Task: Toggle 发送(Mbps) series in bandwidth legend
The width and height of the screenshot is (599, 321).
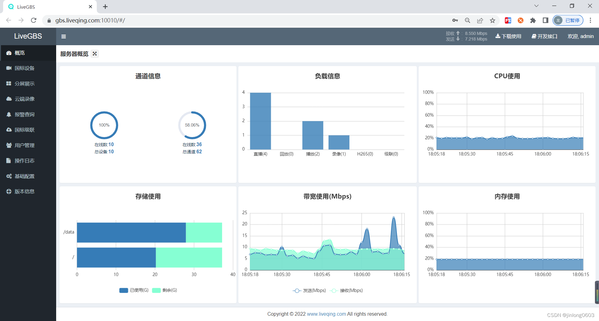Action: pyautogui.click(x=309, y=290)
